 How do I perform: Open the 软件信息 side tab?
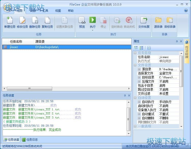click(187, 51)
